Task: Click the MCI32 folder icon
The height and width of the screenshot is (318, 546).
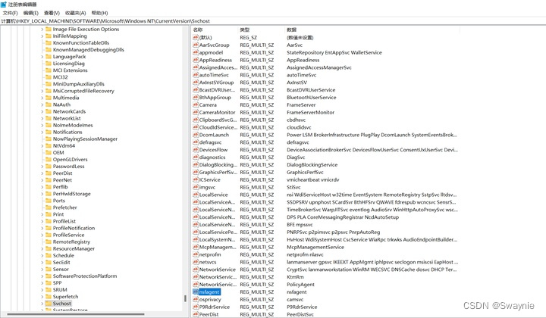Action: [49, 77]
